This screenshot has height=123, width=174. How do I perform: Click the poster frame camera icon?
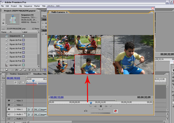[3, 19]
